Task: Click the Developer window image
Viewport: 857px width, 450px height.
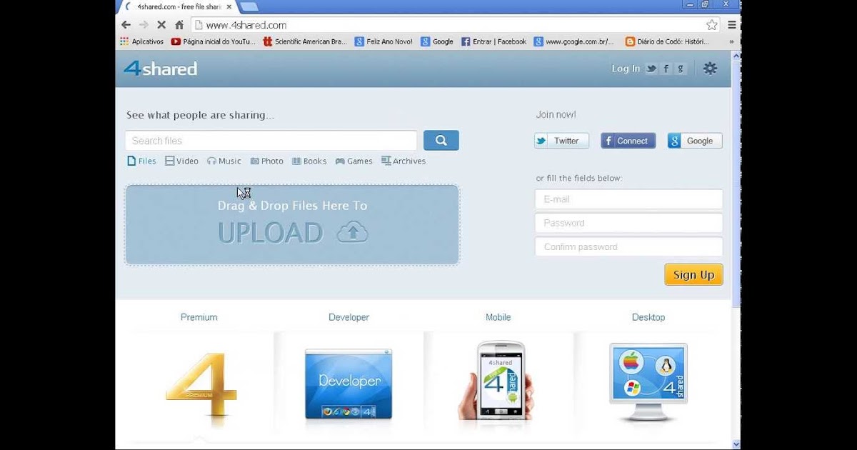Action: [349, 384]
